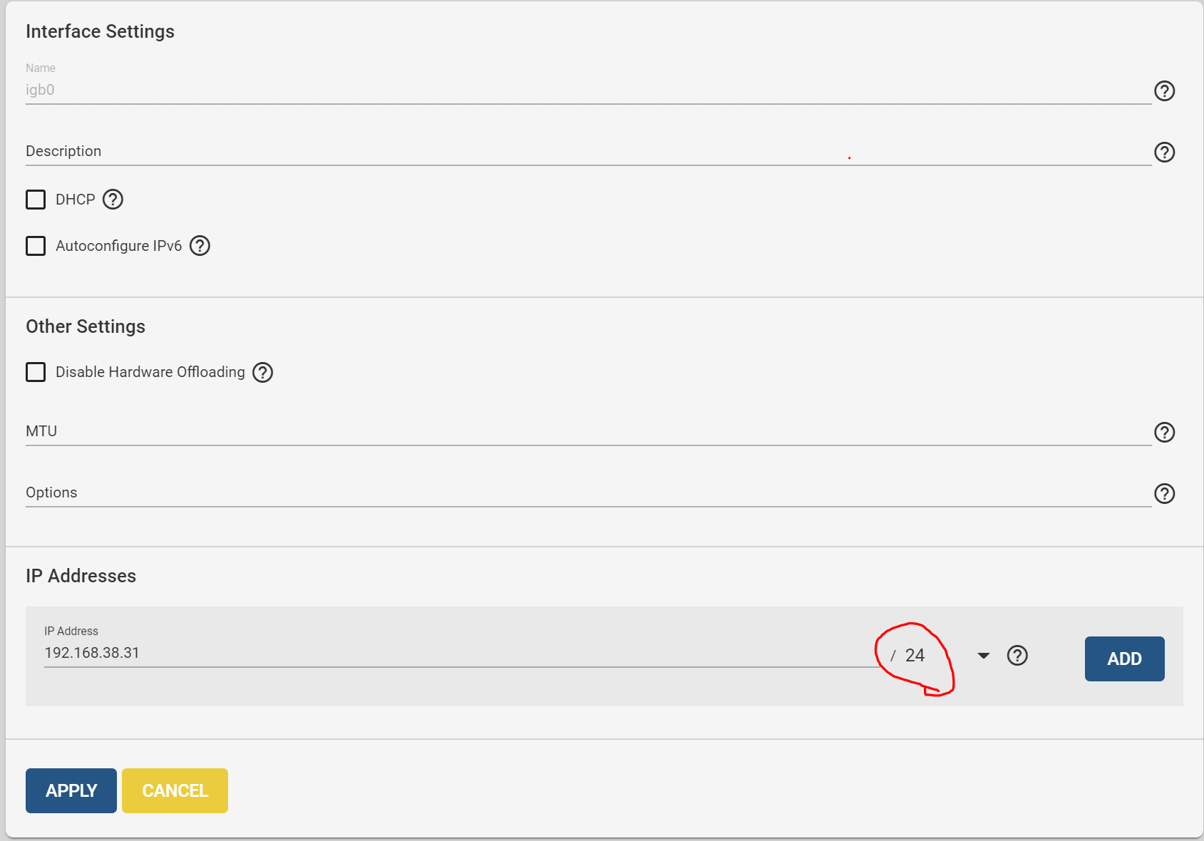This screenshot has height=841, width=1204.
Task: Focus the MTU input field
Action: pos(588,431)
